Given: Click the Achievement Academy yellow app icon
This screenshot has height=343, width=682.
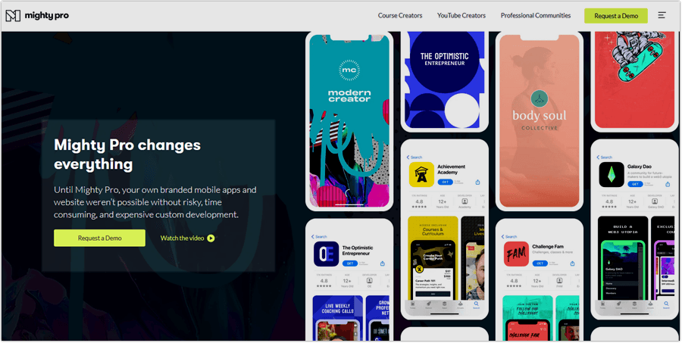Looking at the screenshot, I should pyautogui.click(x=421, y=173).
